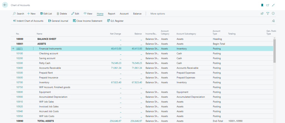Switch to the Report tab

[111, 14]
